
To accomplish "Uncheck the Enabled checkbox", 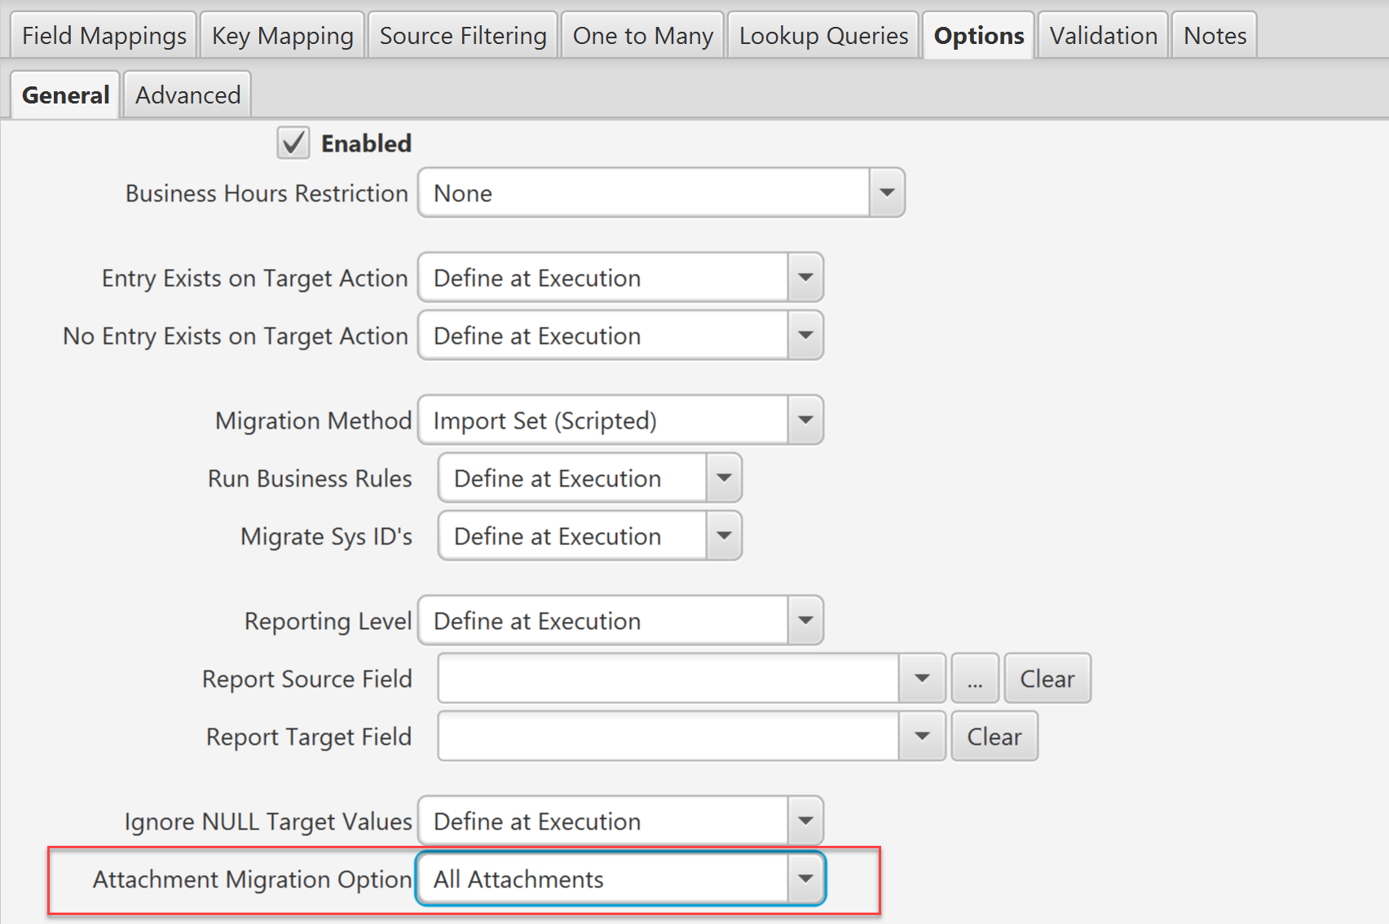I will point(293,142).
